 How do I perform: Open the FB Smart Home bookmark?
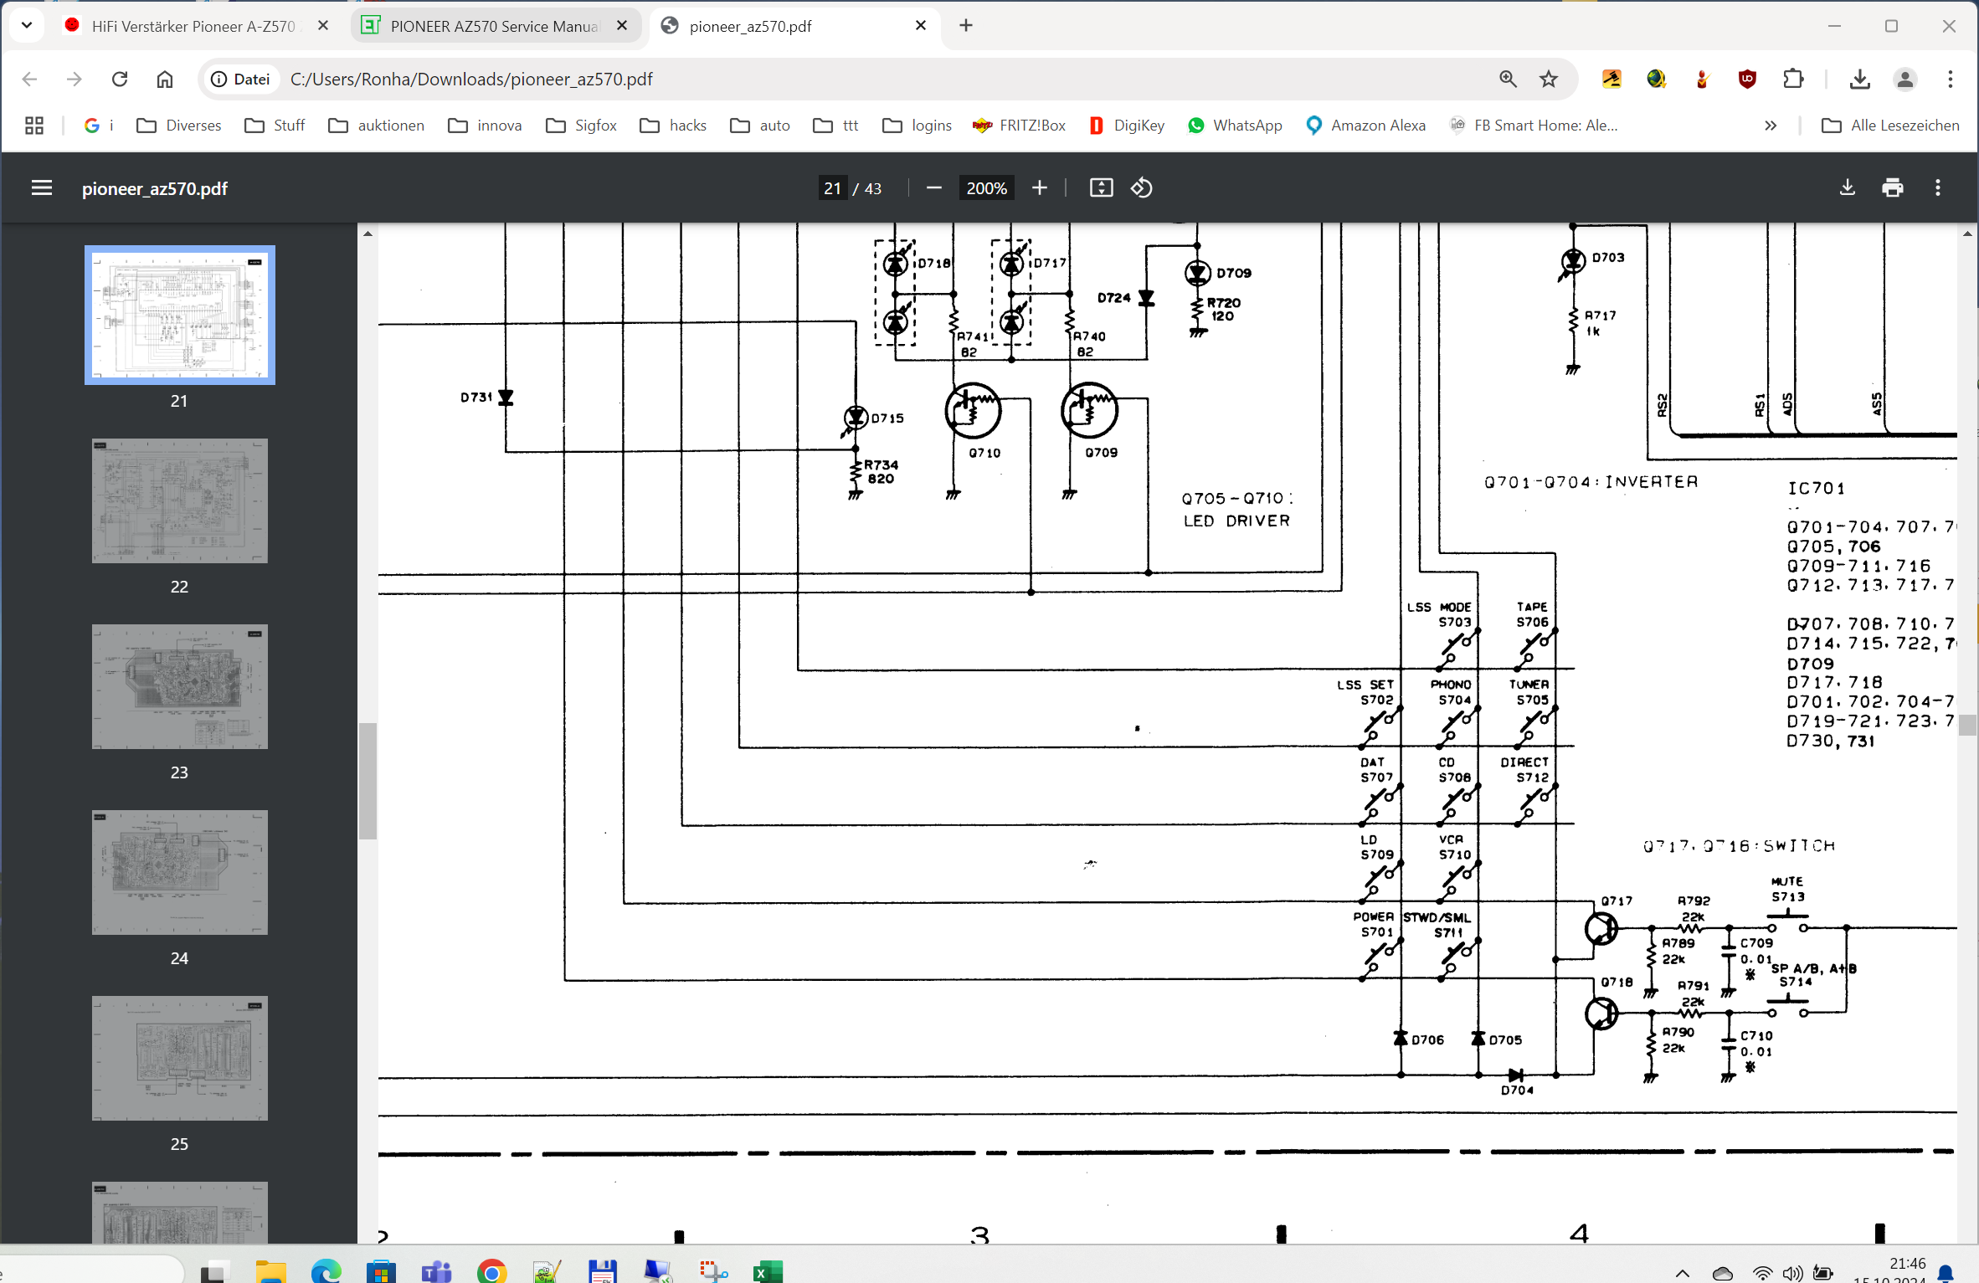tap(1534, 126)
